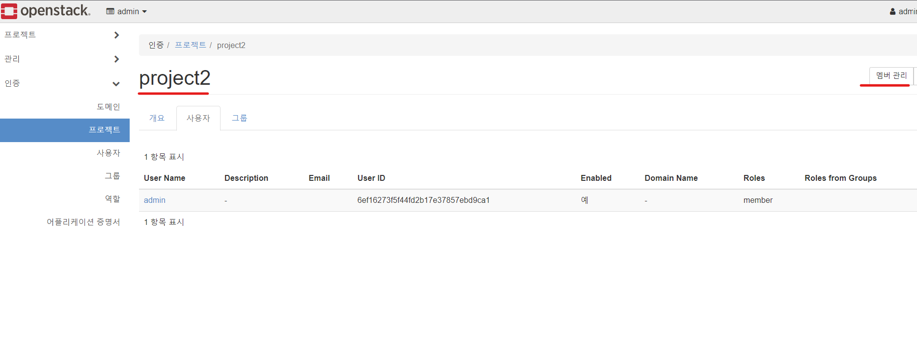Navigate to 역할 in the sidebar
Viewport: 917px width, 343px height.
coord(112,199)
